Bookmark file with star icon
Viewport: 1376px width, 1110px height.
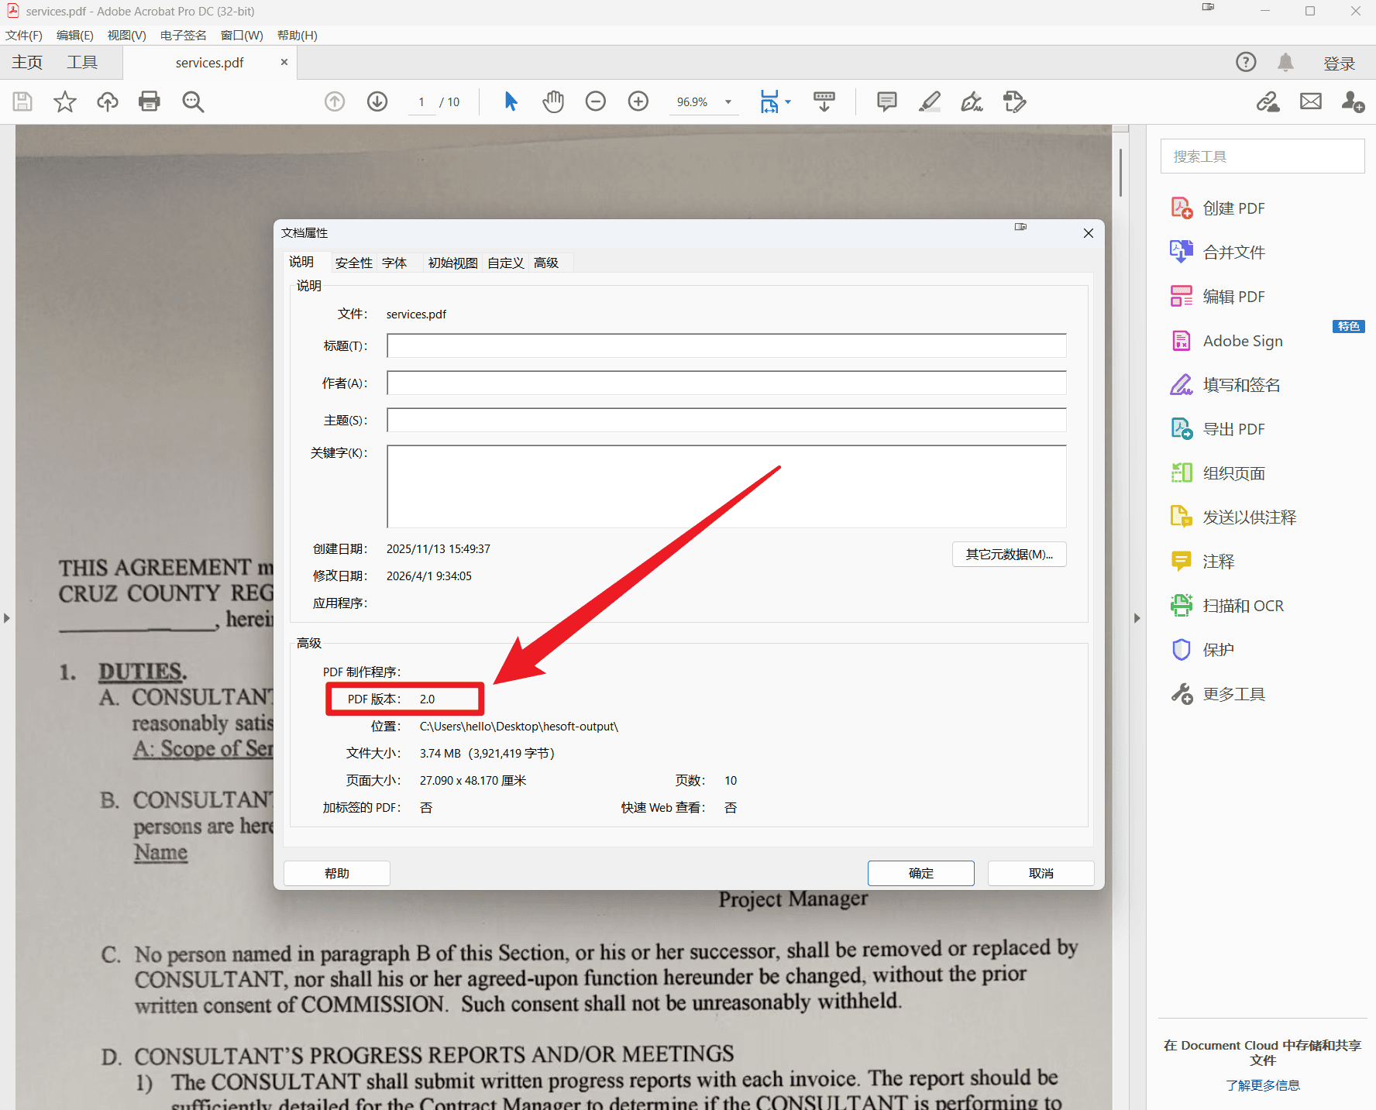[65, 101]
